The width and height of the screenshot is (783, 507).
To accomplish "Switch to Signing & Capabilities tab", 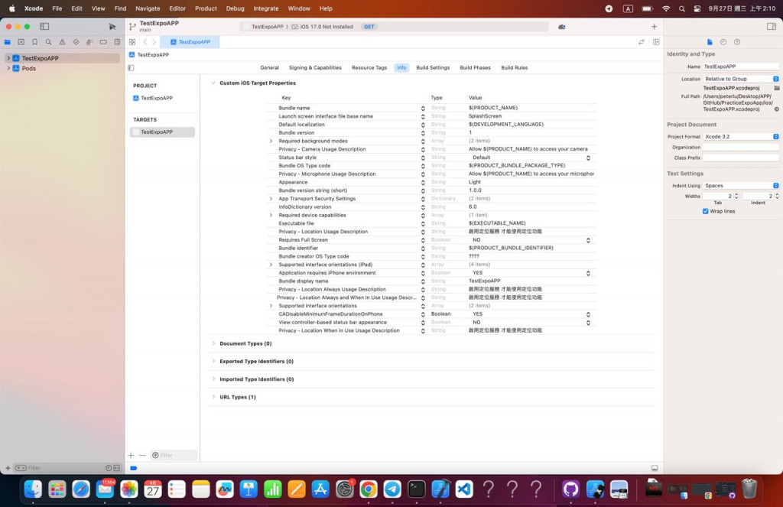I will point(315,67).
